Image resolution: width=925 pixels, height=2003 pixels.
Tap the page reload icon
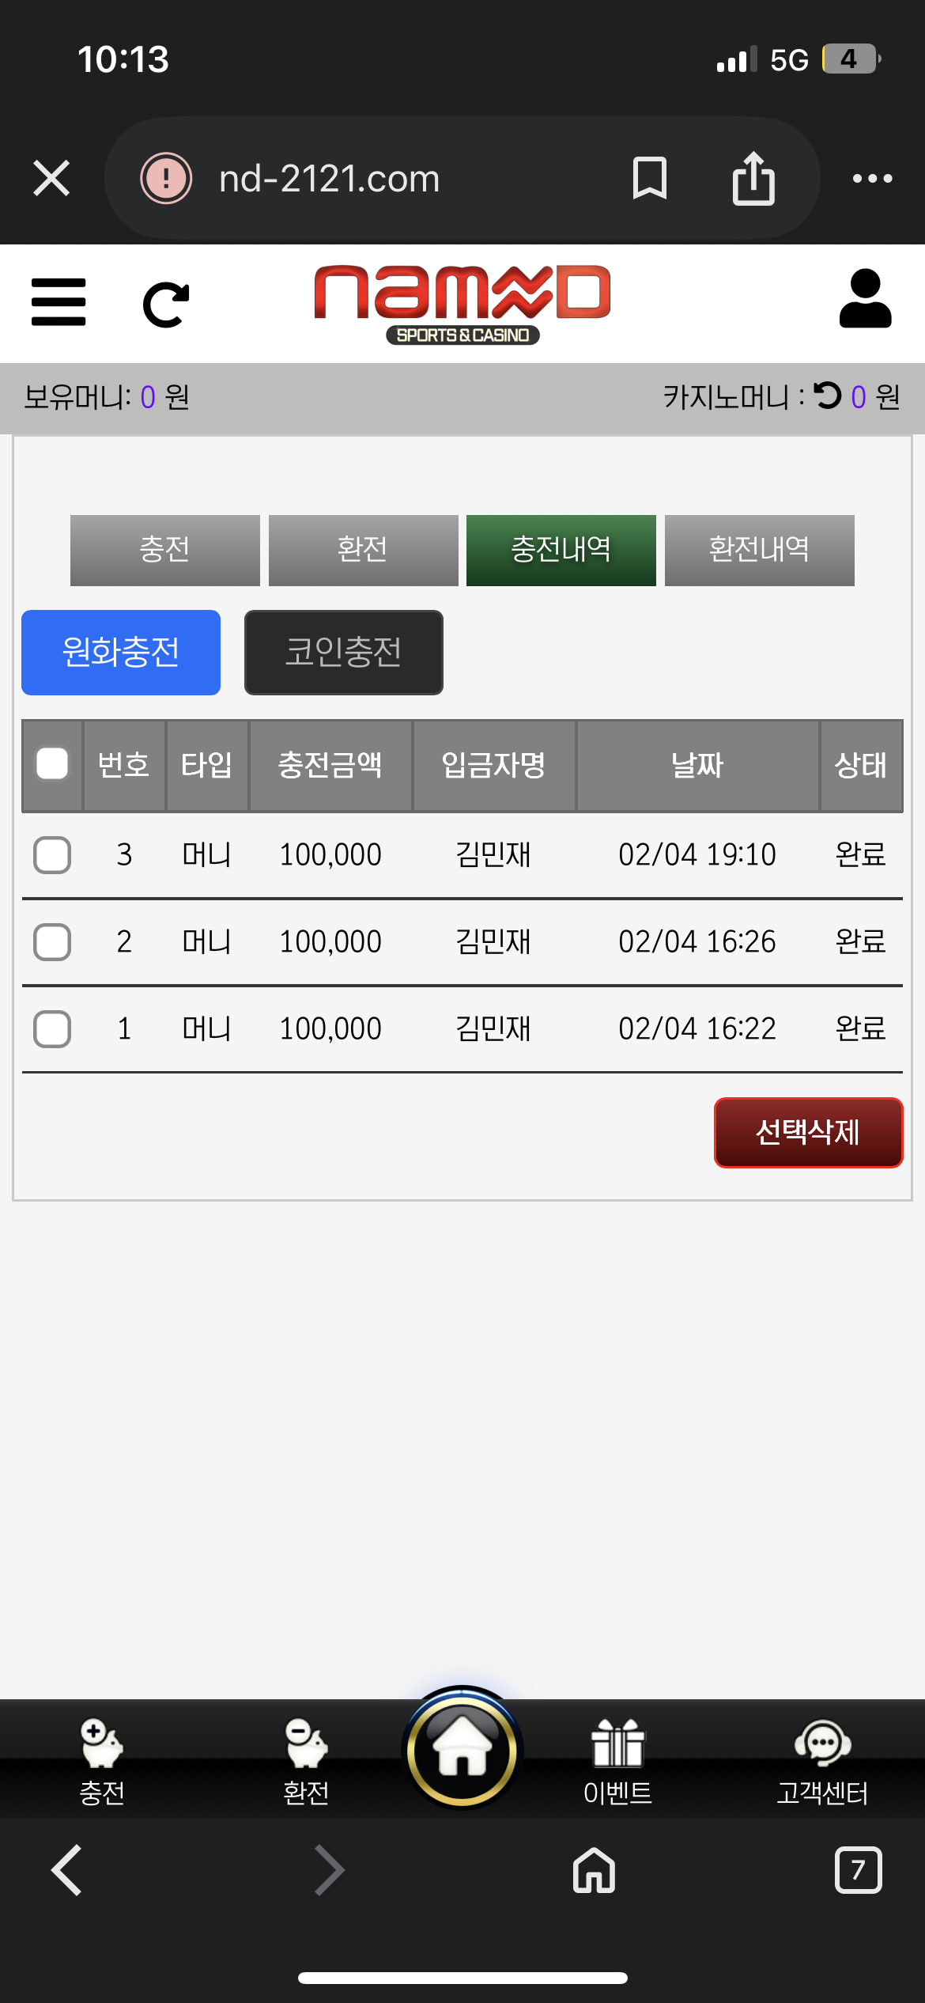[166, 304]
